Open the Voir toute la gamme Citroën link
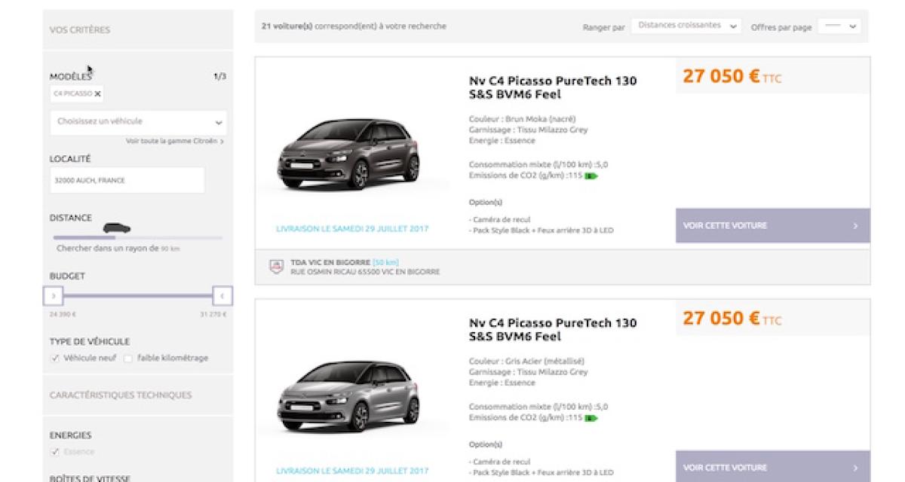Viewport: 905px width, 482px height. 174,142
